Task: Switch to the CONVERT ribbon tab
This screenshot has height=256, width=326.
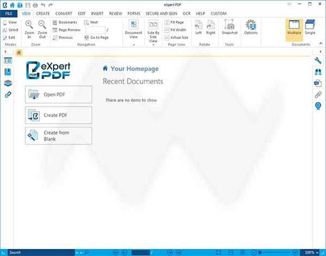Action: pyautogui.click(x=64, y=14)
